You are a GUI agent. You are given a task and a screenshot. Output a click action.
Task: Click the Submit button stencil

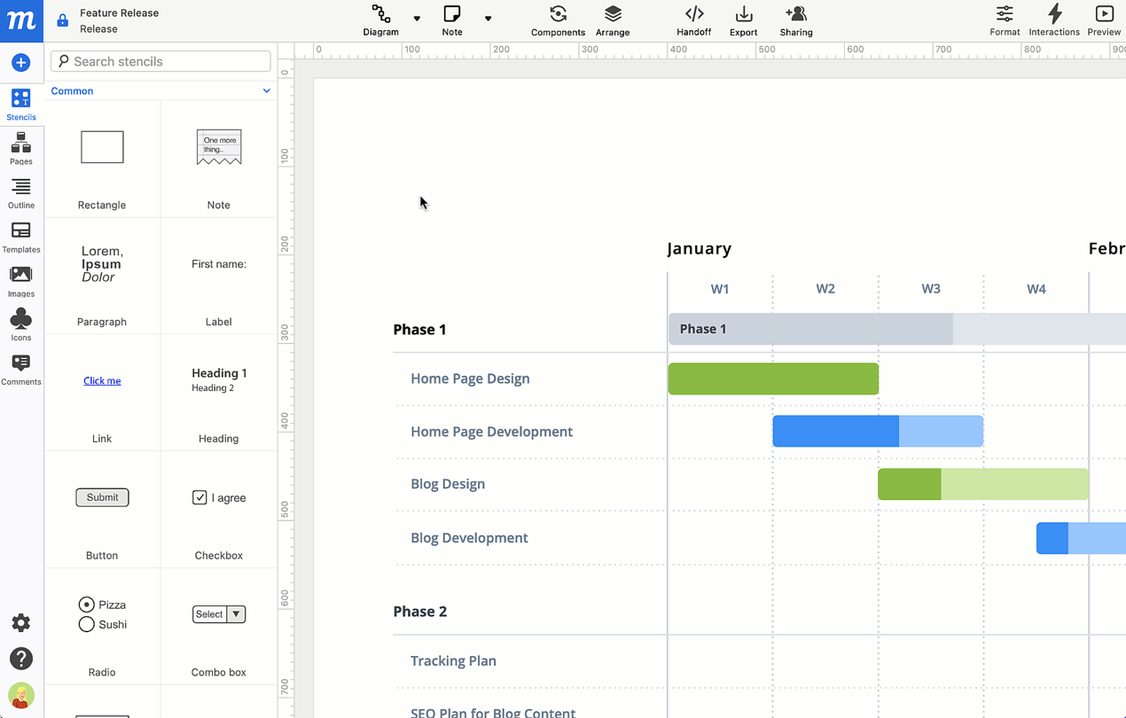(102, 497)
